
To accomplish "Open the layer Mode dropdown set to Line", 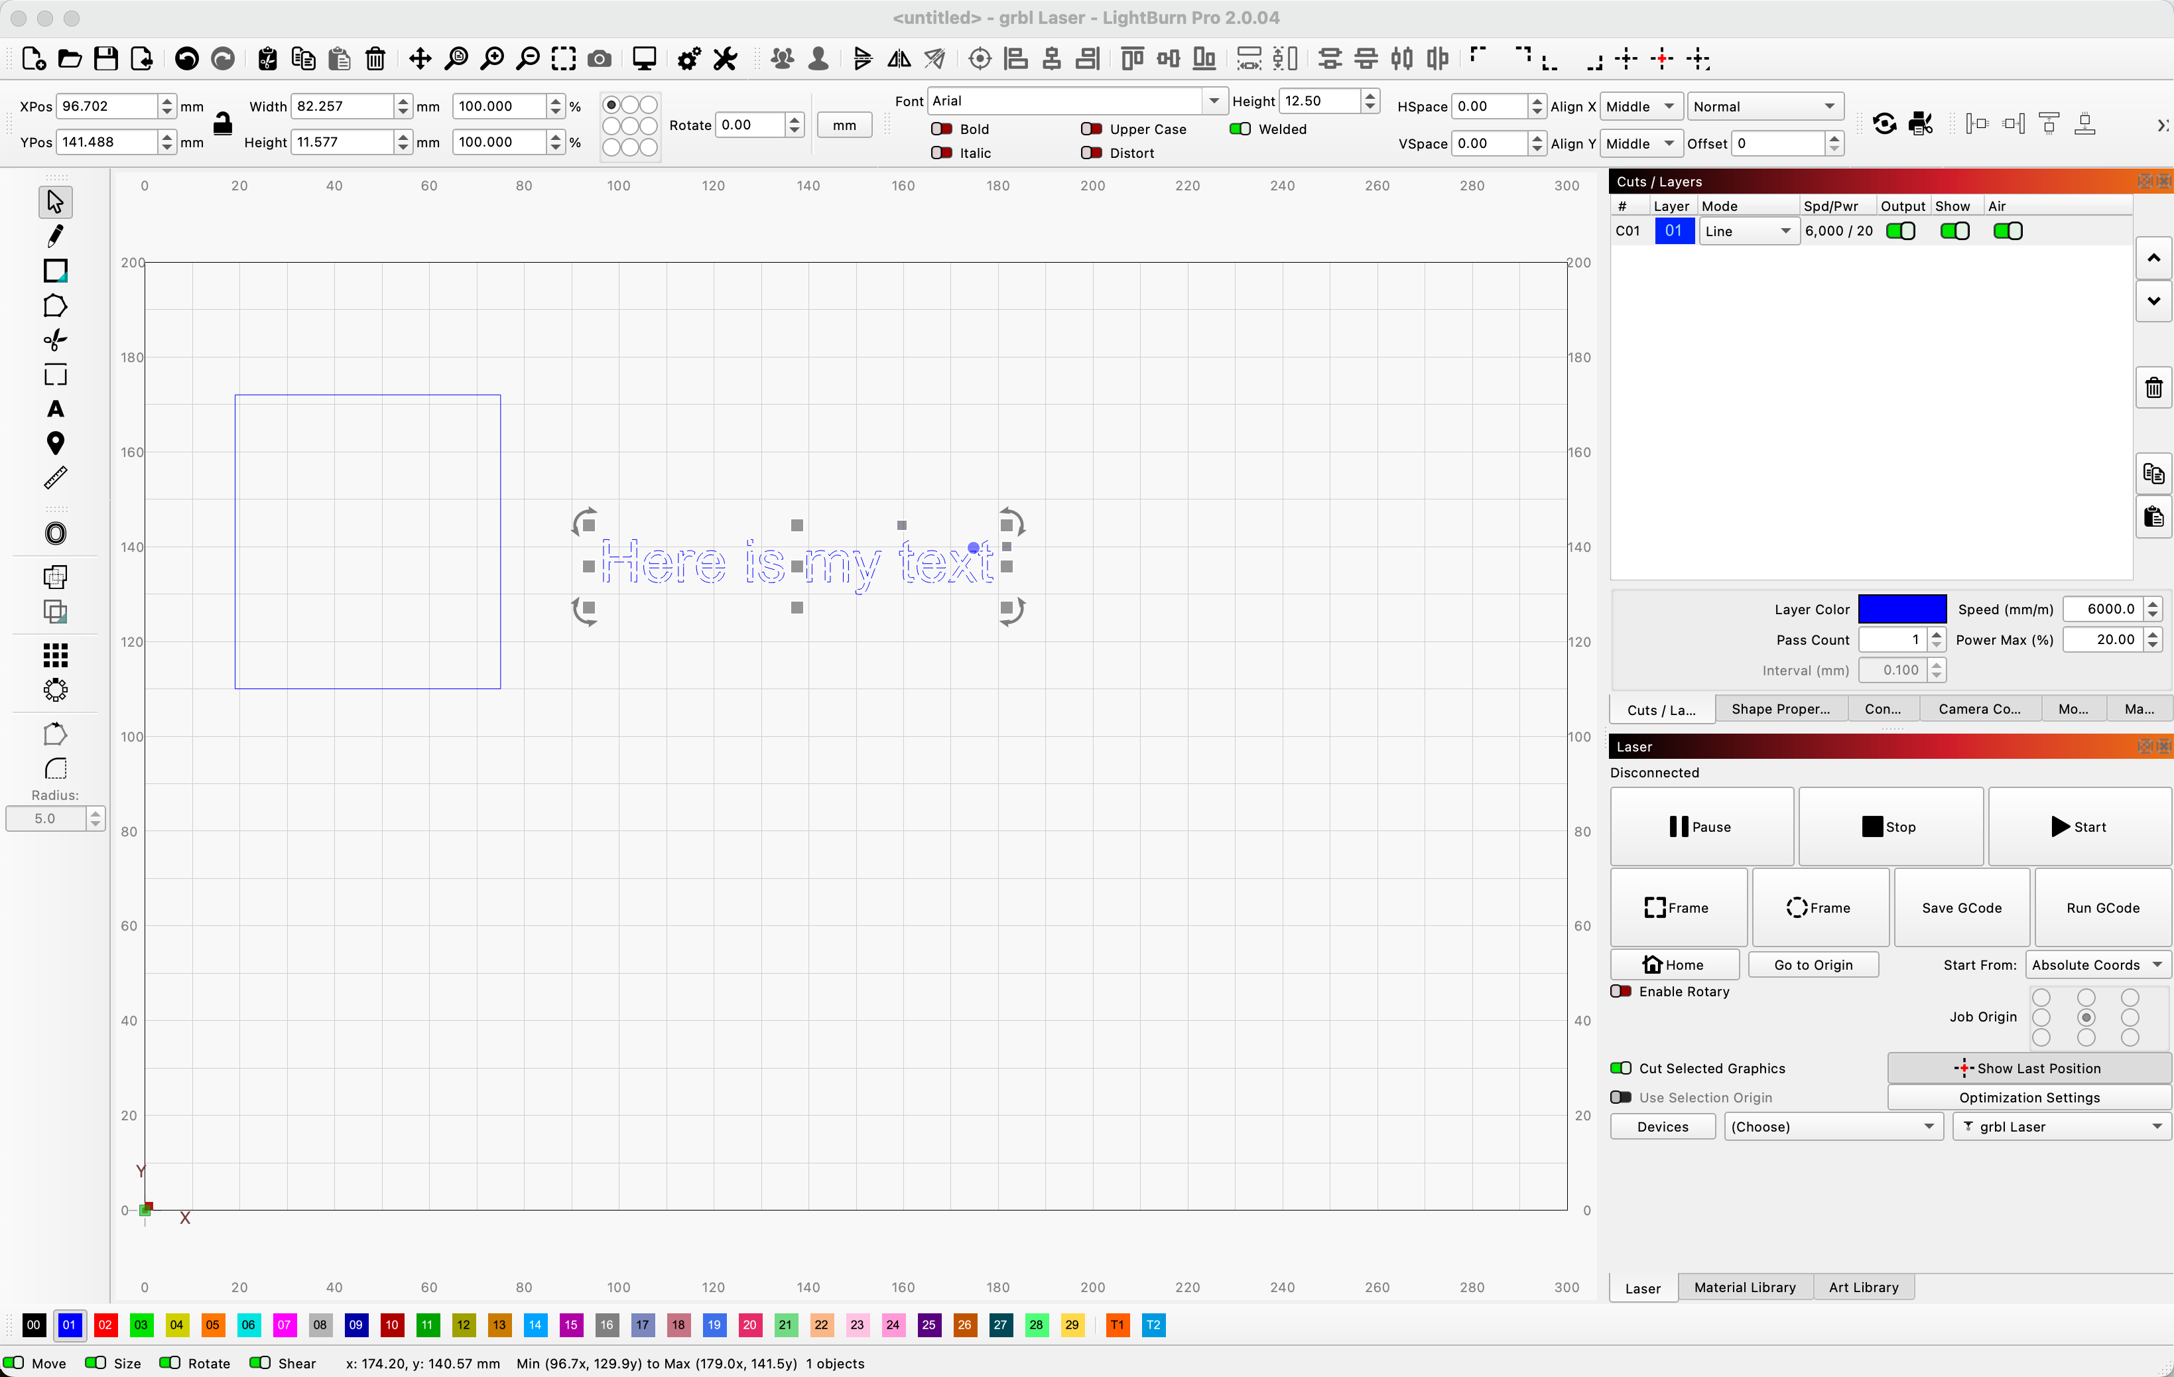I will click(1747, 231).
